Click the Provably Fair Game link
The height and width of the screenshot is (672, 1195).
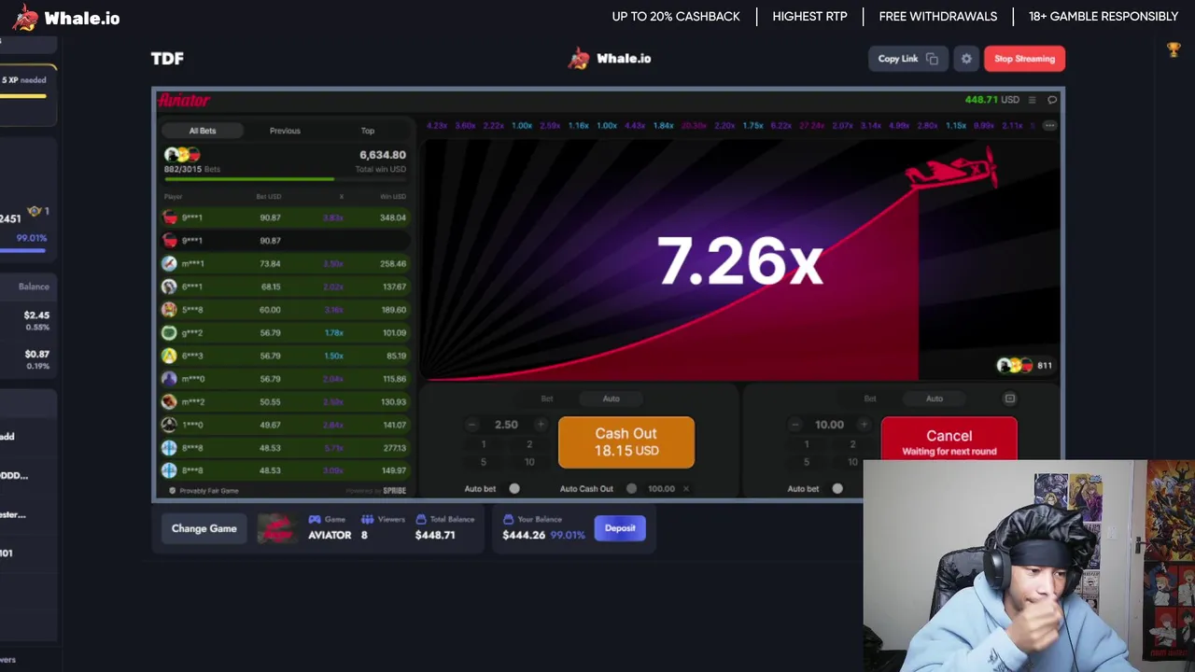coord(204,491)
